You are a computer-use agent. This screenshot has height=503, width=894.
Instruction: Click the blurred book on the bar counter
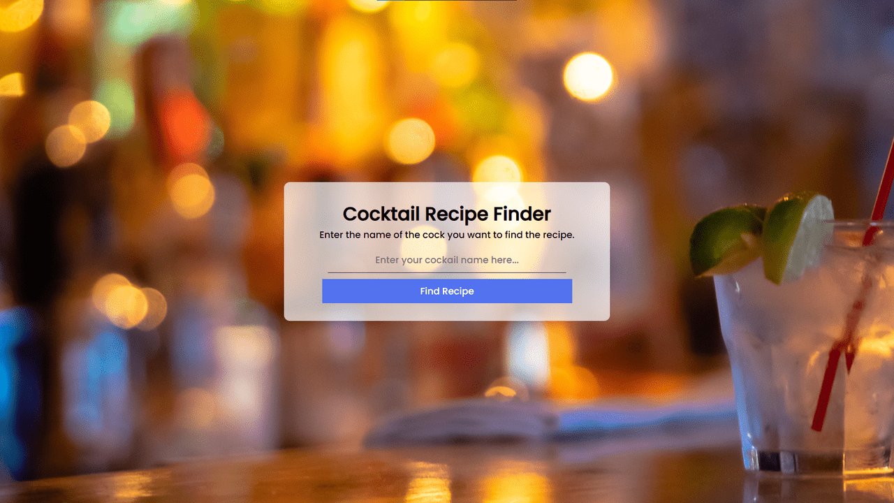[552, 421]
